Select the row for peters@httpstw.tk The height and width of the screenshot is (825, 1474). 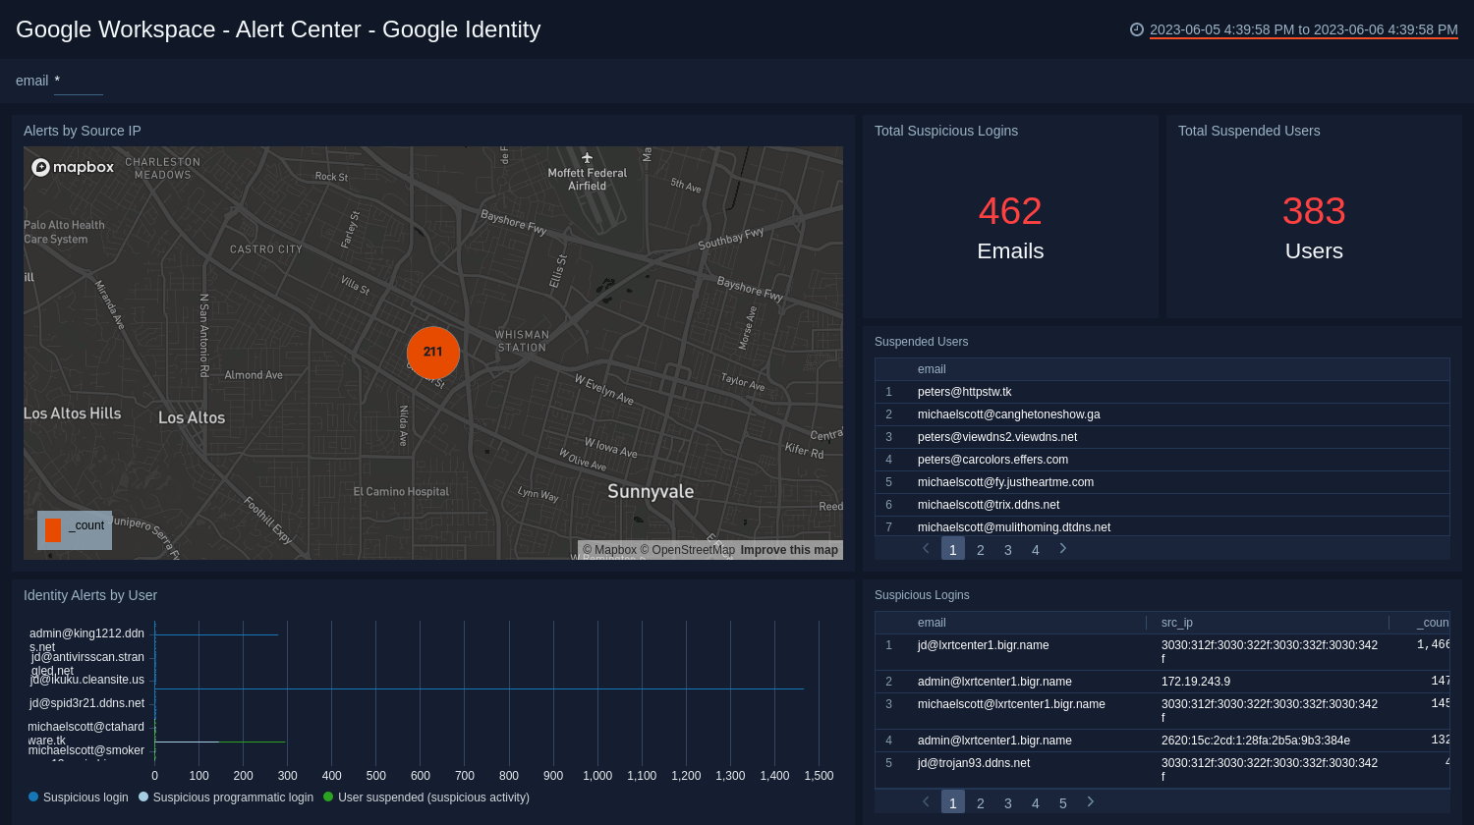click(x=965, y=391)
